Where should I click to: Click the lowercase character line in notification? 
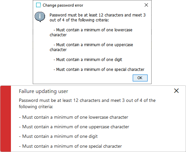point(73,117)
